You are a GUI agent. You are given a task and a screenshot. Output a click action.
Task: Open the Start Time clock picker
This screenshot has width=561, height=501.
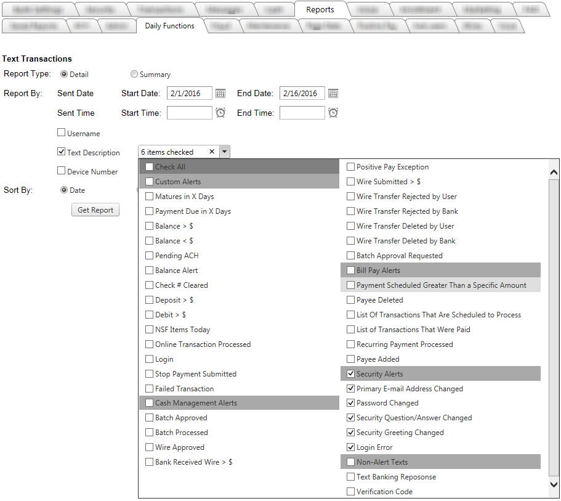pos(220,113)
